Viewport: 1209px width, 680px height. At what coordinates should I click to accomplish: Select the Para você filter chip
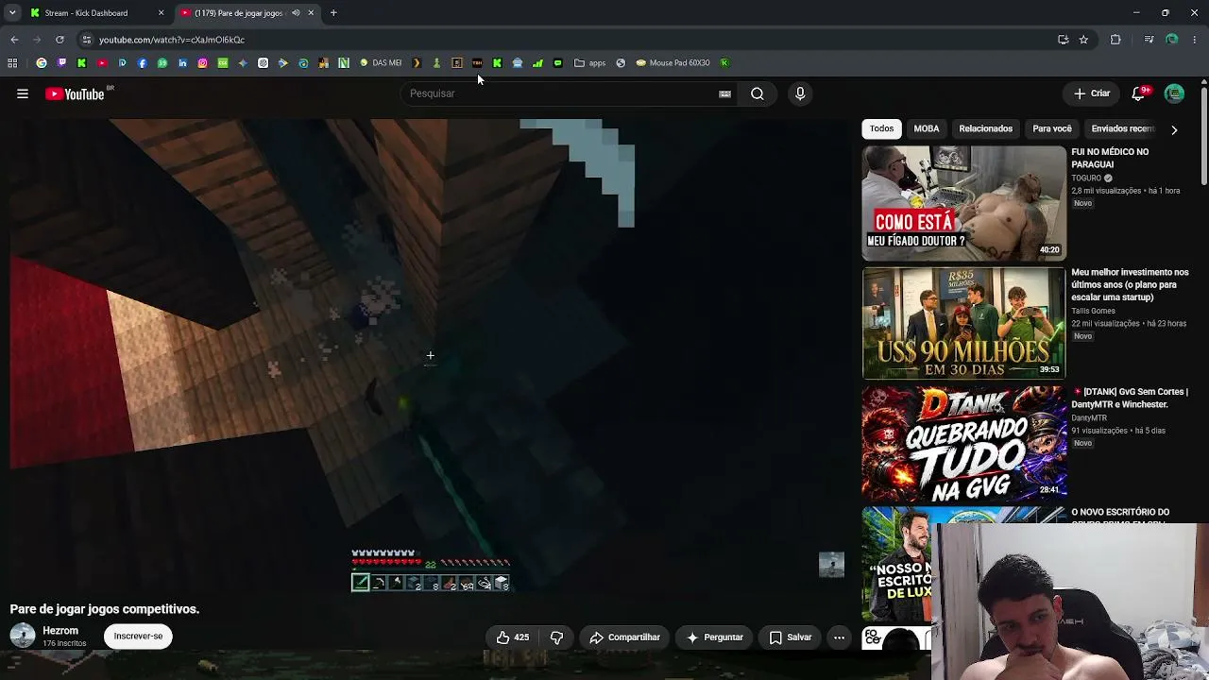point(1052,128)
